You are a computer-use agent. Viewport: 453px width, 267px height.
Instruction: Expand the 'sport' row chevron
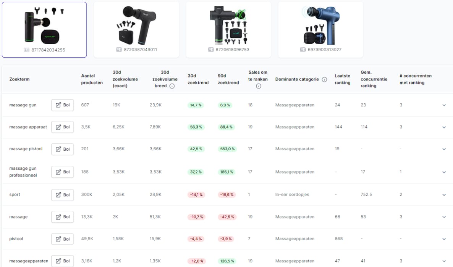pyautogui.click(x=444, y=195)
